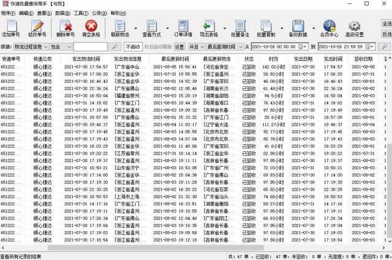This screenshot has width=392, height=260.
Task: Select the cell 2021-07-31 10:50:21
Action: tap(86, 168)
